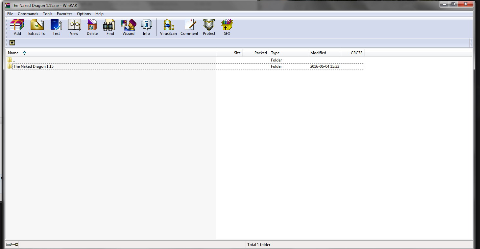Viewport: 480px width, 249px height.
Task: Select The Naked Dragon 1.15 folder name
Action: [34, 66]
